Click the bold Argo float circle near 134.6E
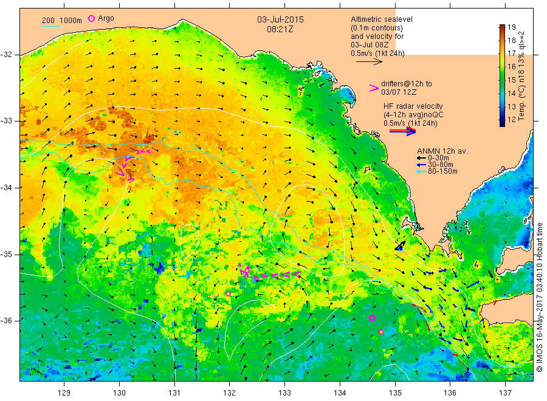This screenshot has height=401, width=547. 372,318
